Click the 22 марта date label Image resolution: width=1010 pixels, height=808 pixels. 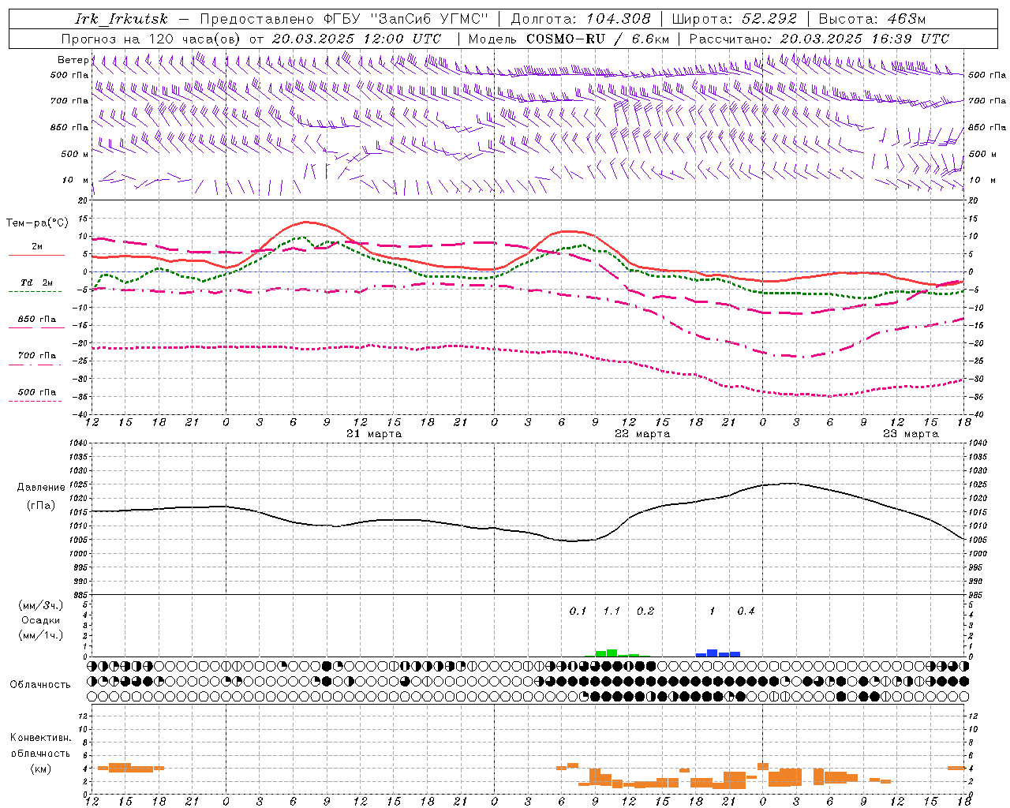coord(642,434)
